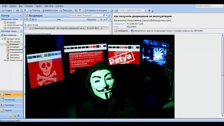Collapse the Личные папки tree node
224x126 pixels.
coord(2,39)
